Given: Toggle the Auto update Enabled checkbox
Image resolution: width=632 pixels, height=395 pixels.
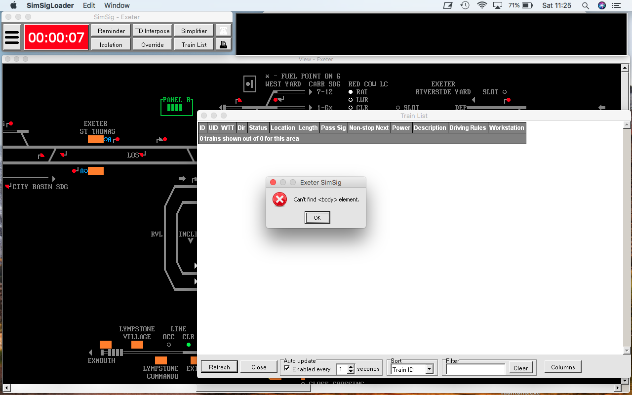Looking at the screenshot, I should (287, 368).
